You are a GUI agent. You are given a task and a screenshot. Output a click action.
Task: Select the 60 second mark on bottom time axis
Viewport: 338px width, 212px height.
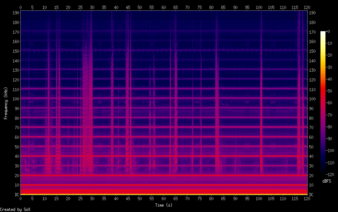(x=164, y=198)
